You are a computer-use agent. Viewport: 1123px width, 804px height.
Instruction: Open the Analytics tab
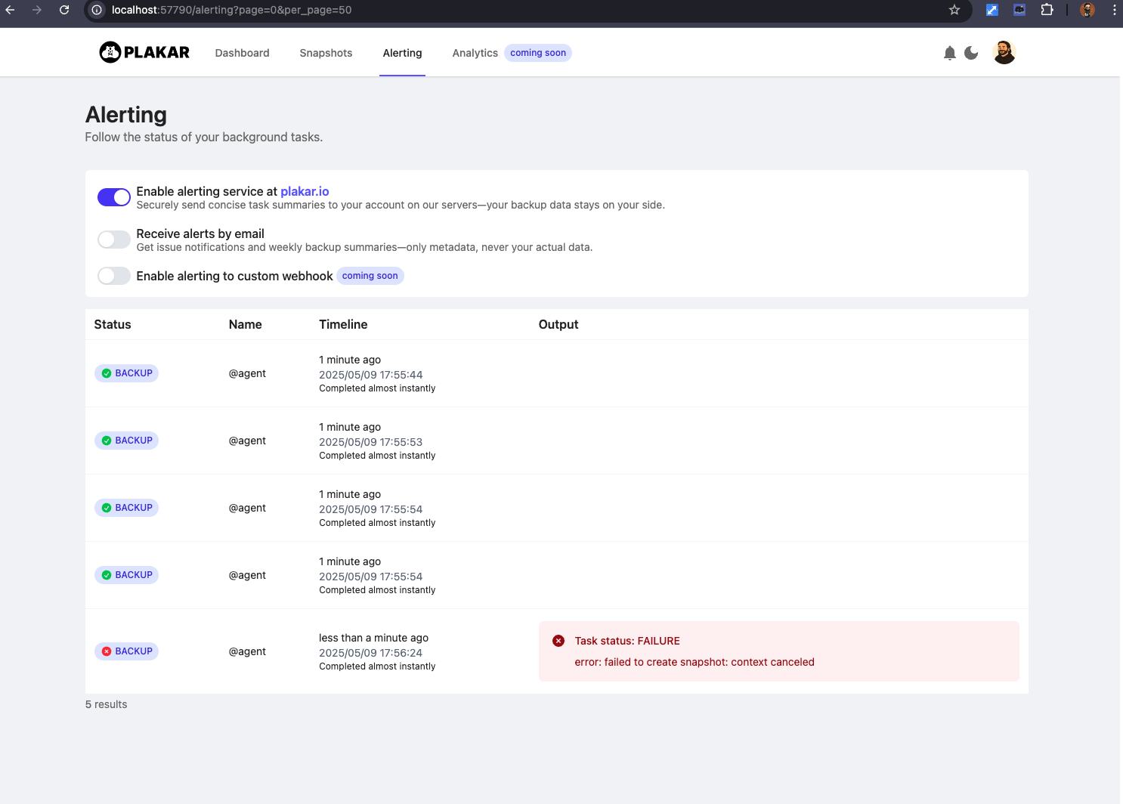point(475,53)
